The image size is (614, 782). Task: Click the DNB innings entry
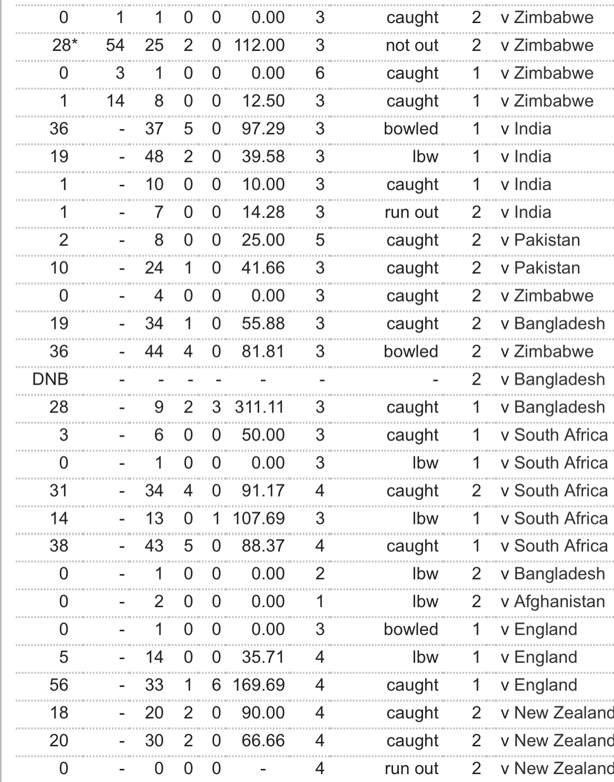point(50,379)
